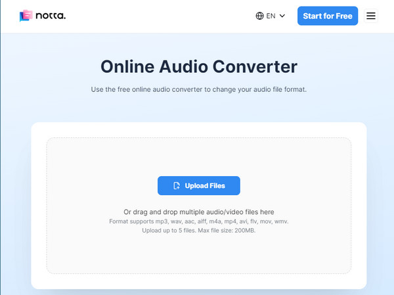Click the 'Or drag and drop' text
The width and height of the screenshot is (394, 295).
(x=198, y=212)
